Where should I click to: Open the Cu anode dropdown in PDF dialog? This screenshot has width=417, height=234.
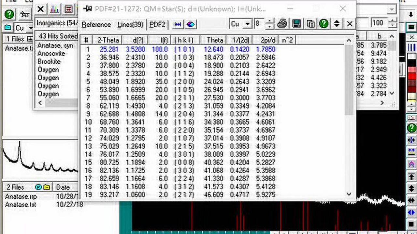coord(248,24)
